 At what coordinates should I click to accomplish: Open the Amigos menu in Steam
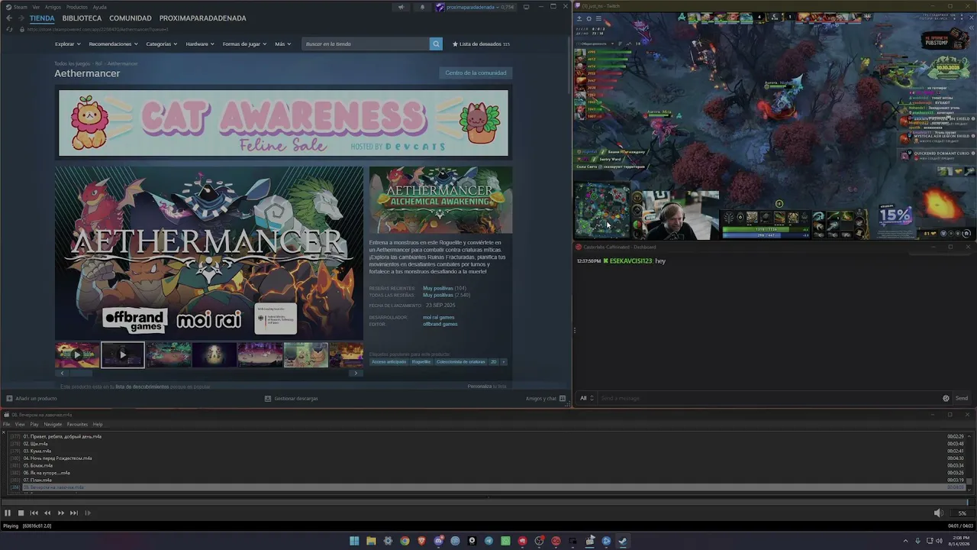click(53, 7)
